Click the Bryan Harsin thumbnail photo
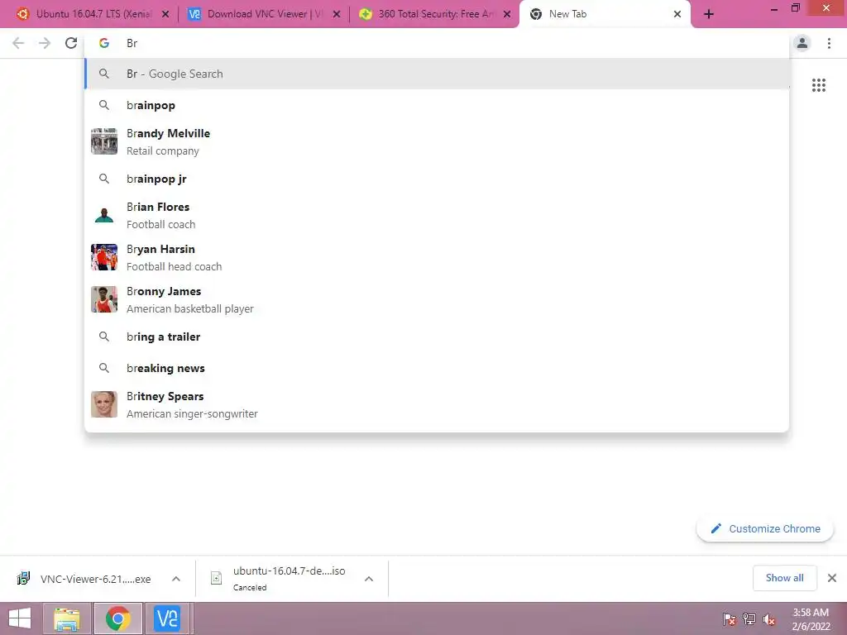The image size is (847, 635). [x=103, y=257]
